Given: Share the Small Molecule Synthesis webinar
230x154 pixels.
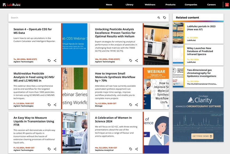Looking at the screenshot, I should 136,105.
